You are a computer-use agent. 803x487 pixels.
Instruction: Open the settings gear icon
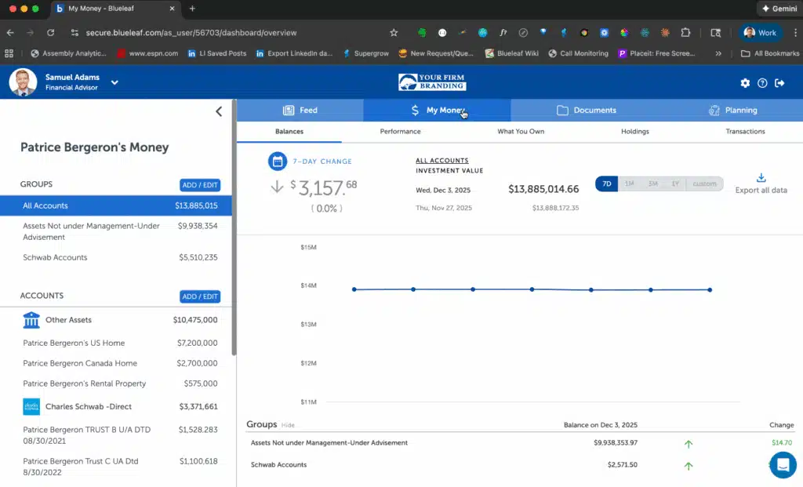click(745, 83)
